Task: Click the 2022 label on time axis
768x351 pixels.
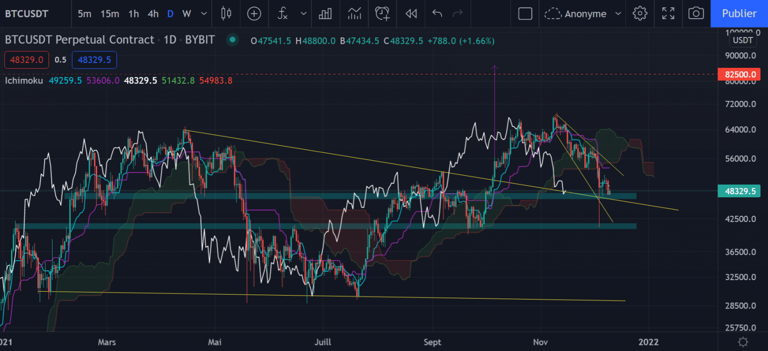Action: coord(649,342)
